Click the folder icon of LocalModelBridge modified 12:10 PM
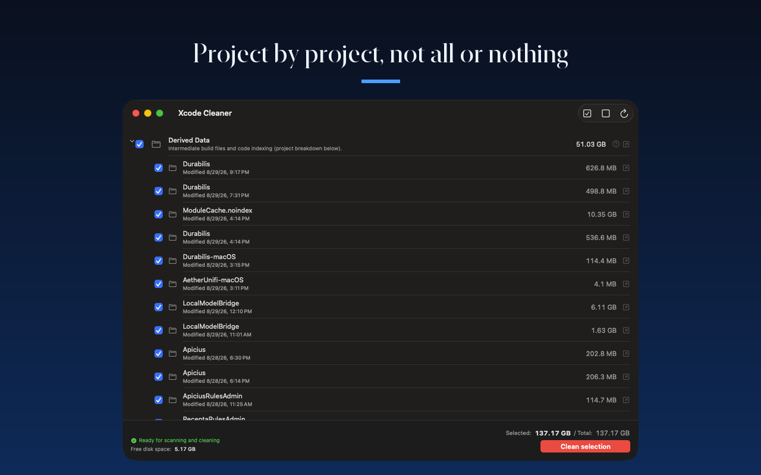The height and width of the screenshot is (475, 761). click(x=172, y=307)
